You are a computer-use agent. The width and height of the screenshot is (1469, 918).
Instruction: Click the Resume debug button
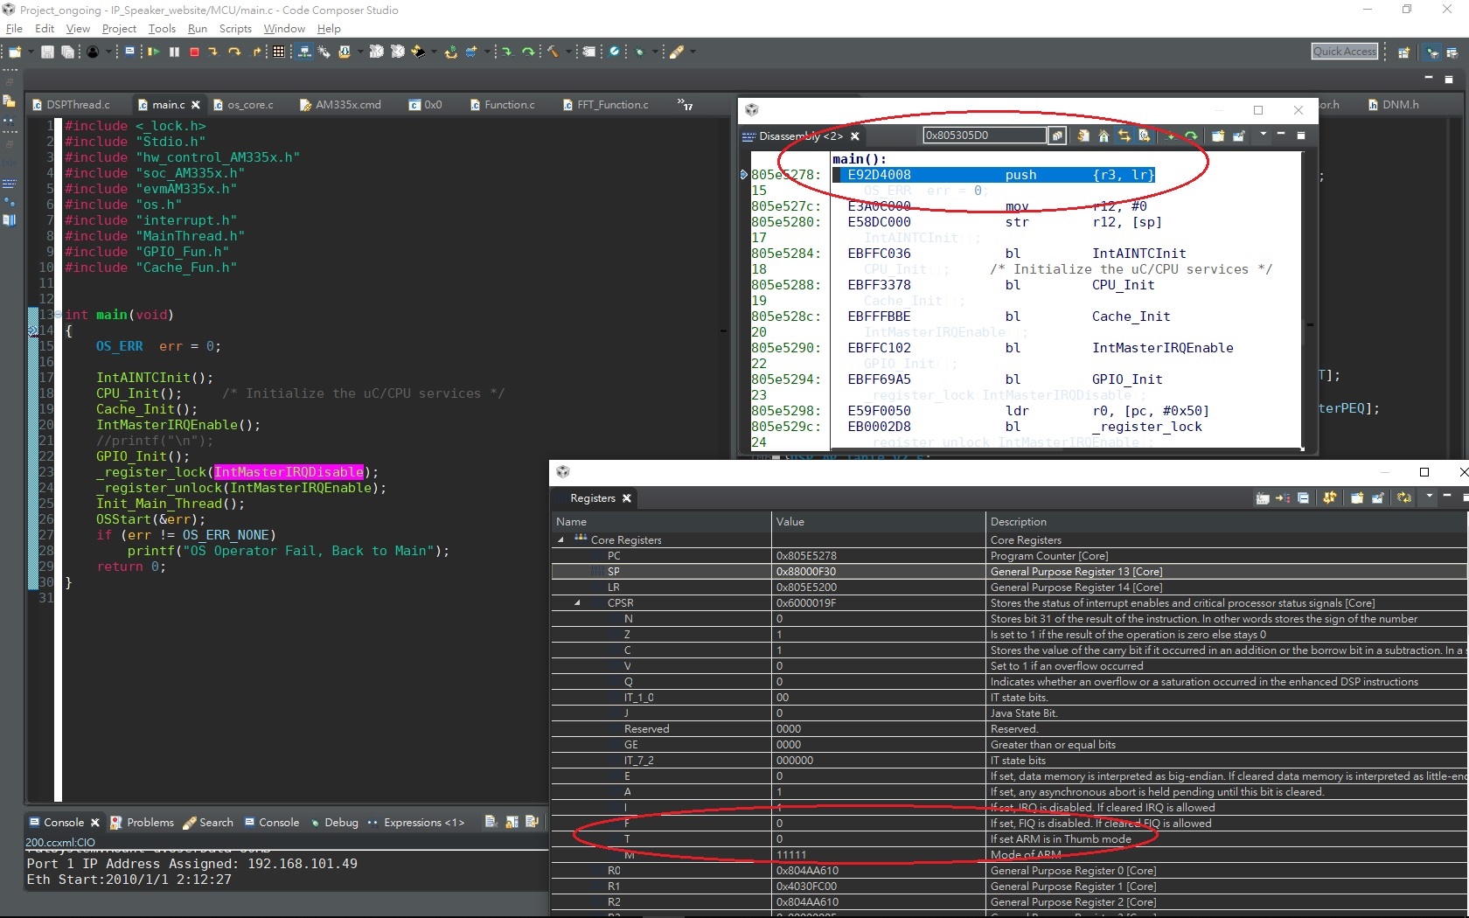pos(153,52)
